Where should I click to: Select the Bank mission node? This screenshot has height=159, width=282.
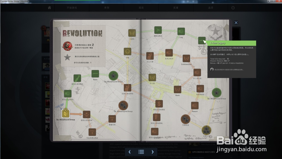[177, 90]
